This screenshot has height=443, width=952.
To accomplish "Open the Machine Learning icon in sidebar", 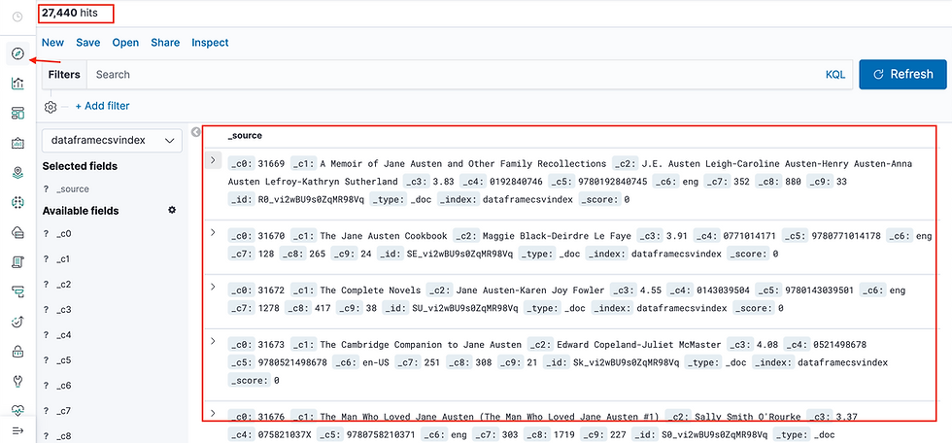I will (17, 203).
